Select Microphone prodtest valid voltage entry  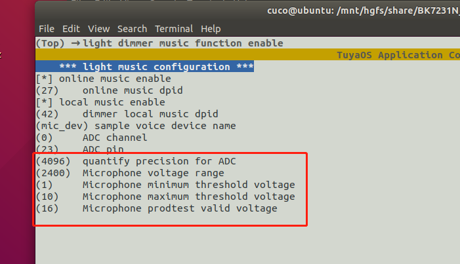[x=157, y=208]
